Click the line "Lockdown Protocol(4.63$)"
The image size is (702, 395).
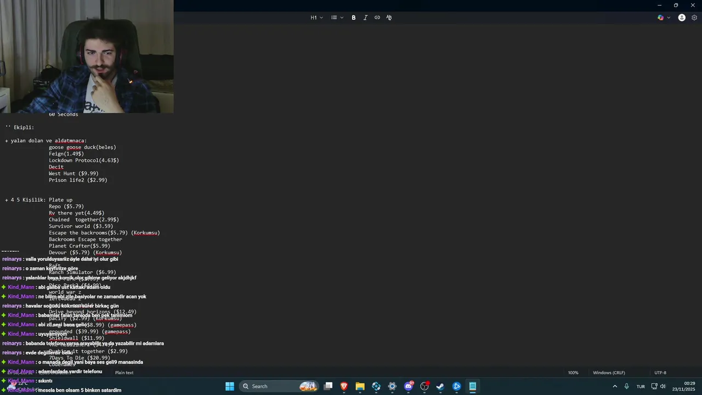point(84,160)
